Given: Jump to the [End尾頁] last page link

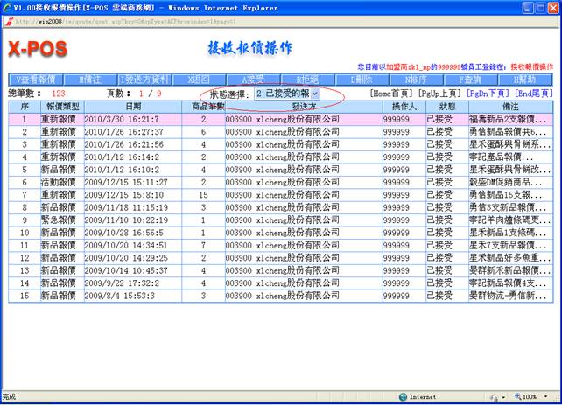Looking at the screenshot, I should pos(532,93).
